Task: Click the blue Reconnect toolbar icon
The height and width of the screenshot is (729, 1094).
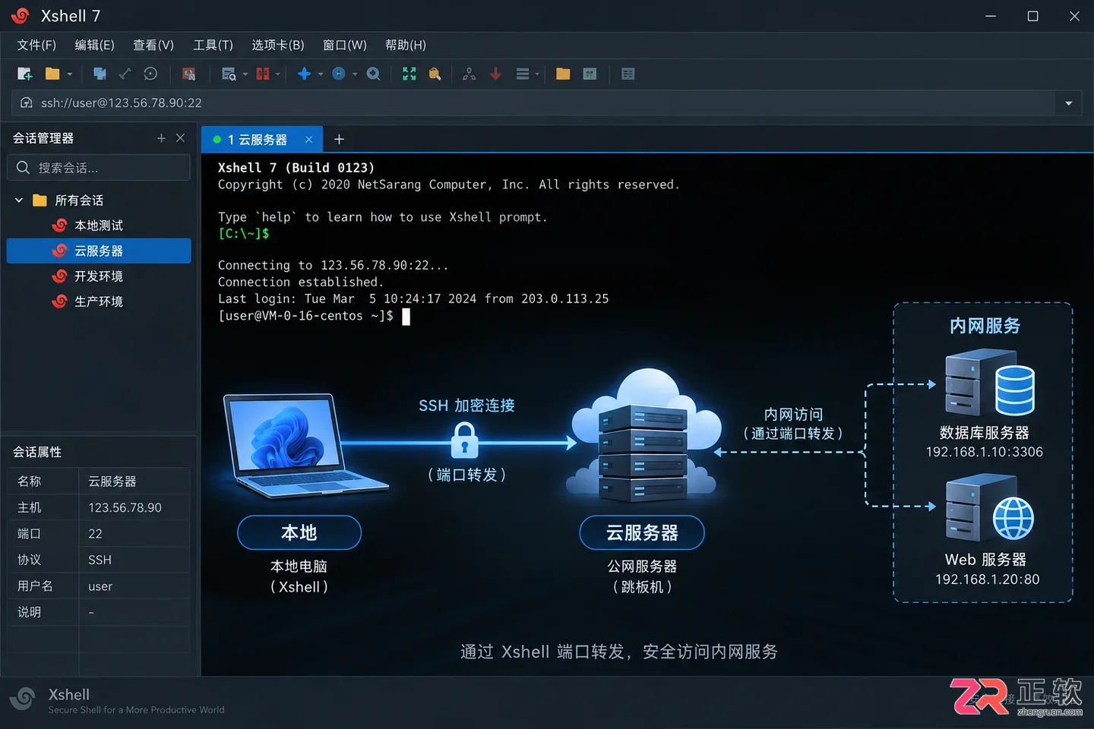Action: (100, 74)
